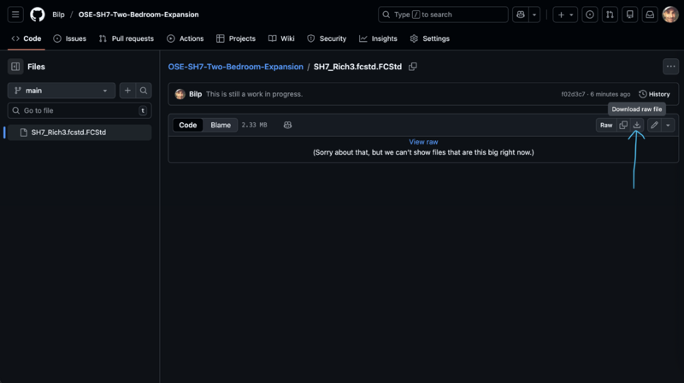Switch to the Code tab

click(27, 38)
